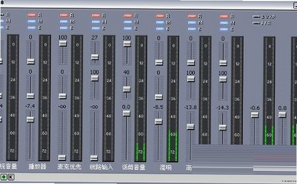
Task: Mute the 话筒音量 channel with M button
Action: point(128,22)
